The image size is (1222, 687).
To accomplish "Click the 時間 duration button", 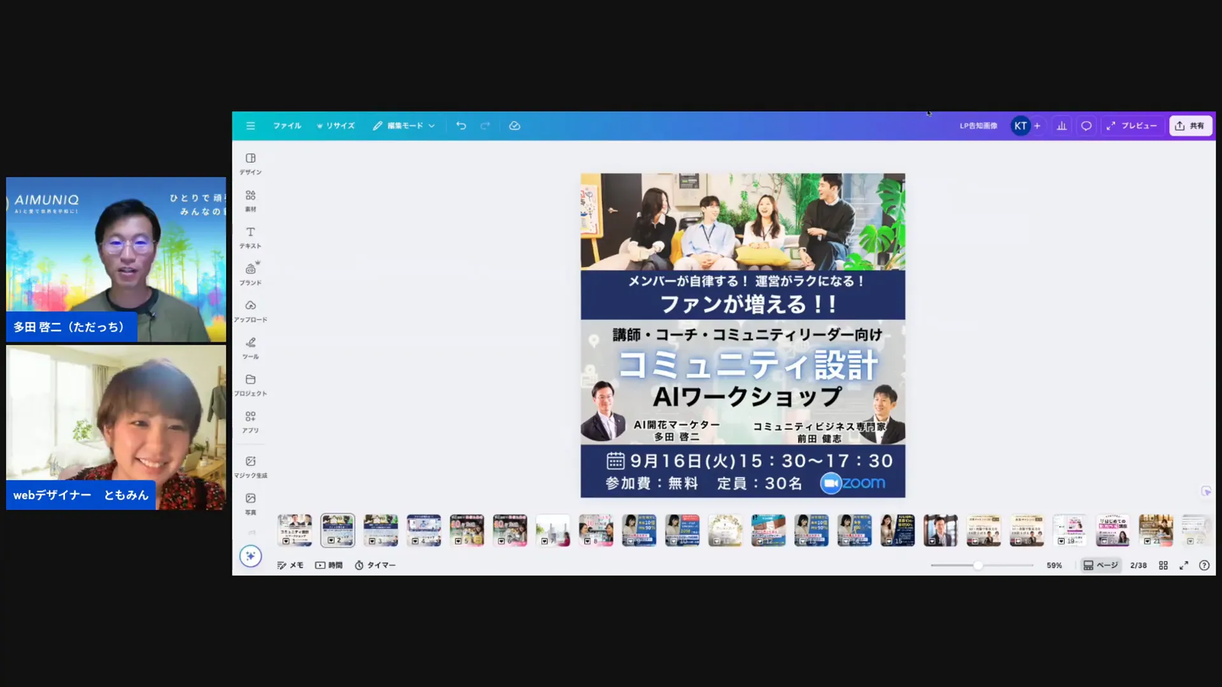I will pyautogui.click(x=329, y=565).
